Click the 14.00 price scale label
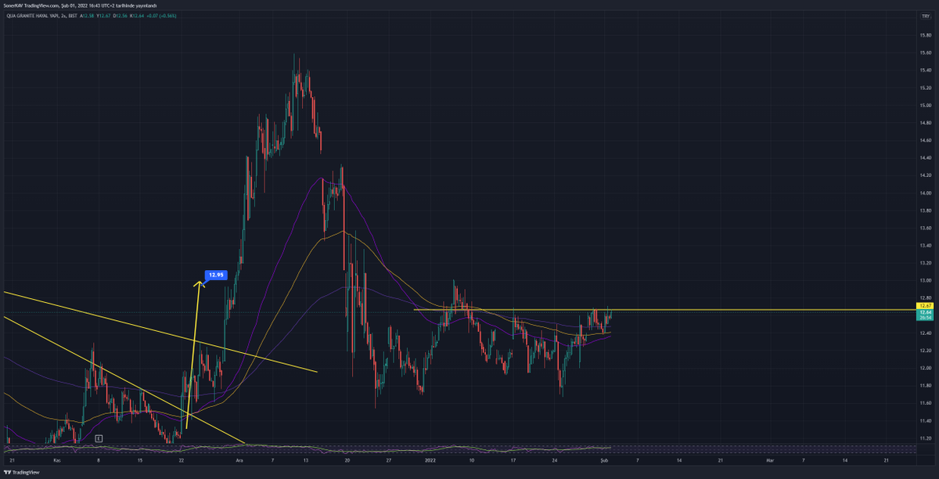 pos(925,193)
